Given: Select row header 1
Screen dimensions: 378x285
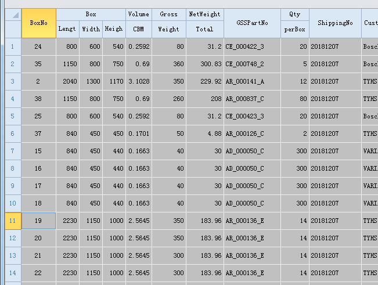Looking at the screenshot, I should (13, 47).
